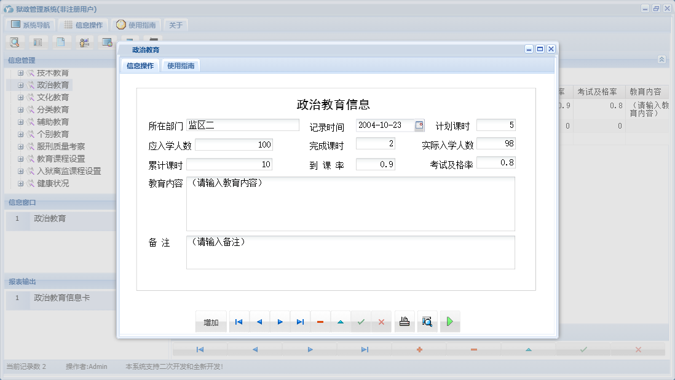Viewport: 675px width, 380px height.
Task: Click inside the 备注 input area
Action: [x=350, y=252]
